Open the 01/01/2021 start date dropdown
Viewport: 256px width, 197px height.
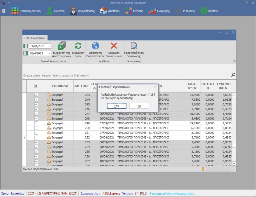coord(49,46)
